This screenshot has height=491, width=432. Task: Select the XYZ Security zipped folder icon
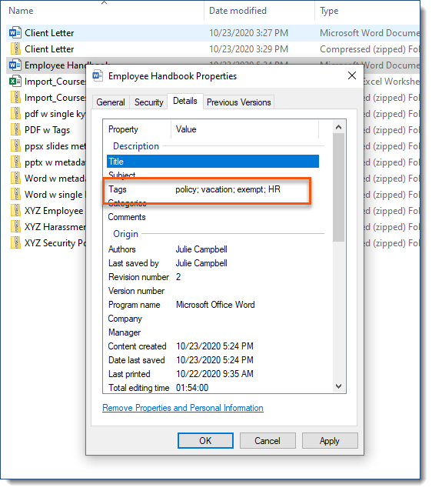[x=15, y=242]
